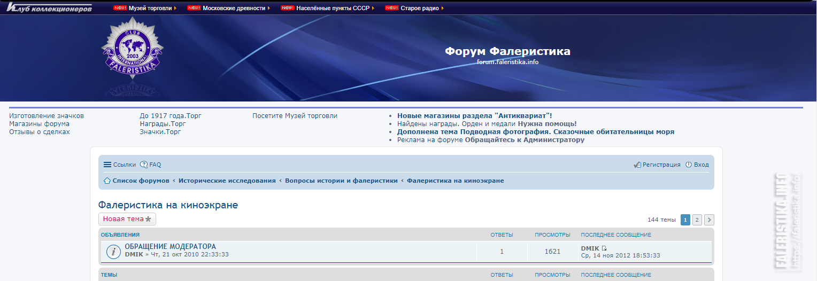Image resolution: width=817 pixels, height=281 pixels.
Task: Open Старое радио in top bar
Action: (420, 8)
